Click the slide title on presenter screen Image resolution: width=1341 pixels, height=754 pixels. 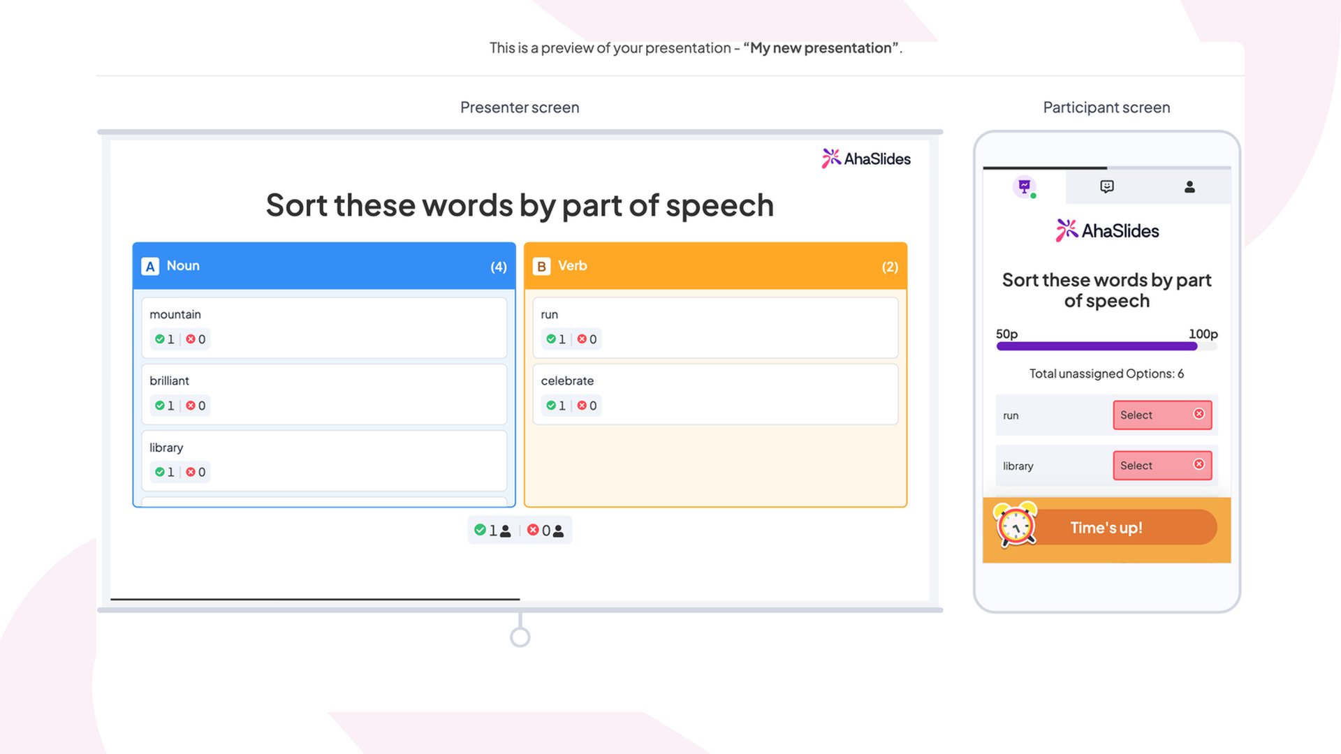point(520,205)
